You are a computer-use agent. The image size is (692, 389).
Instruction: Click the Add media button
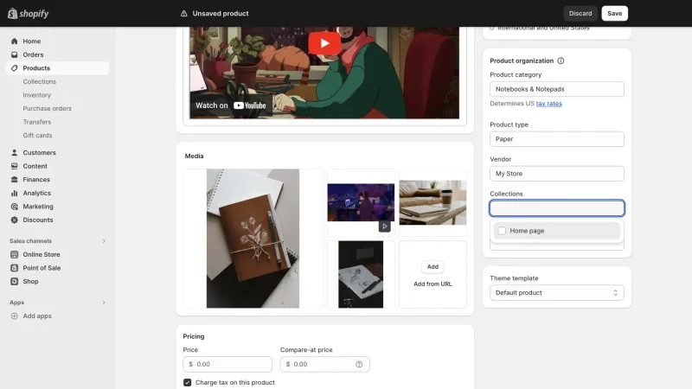432,267
